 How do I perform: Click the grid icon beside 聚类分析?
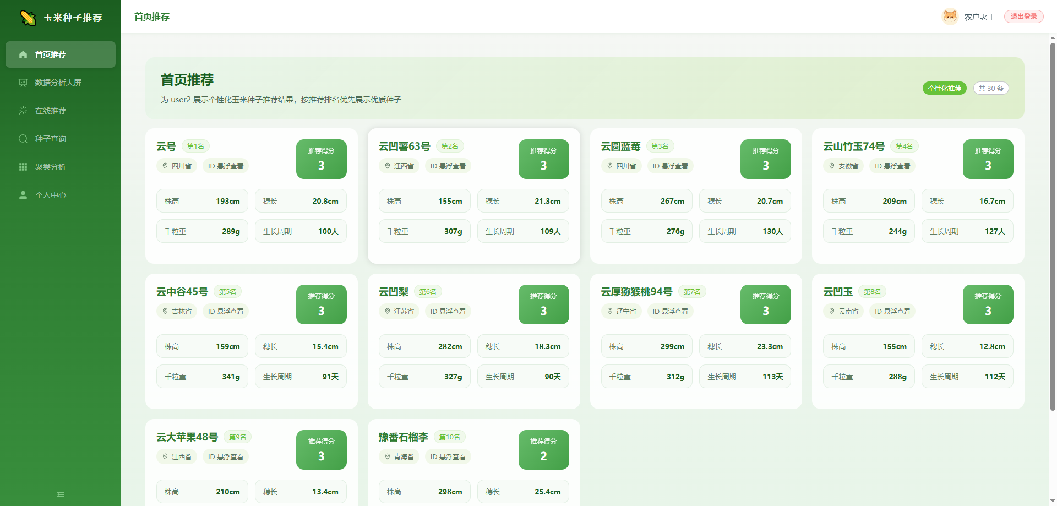pos(23,167)
